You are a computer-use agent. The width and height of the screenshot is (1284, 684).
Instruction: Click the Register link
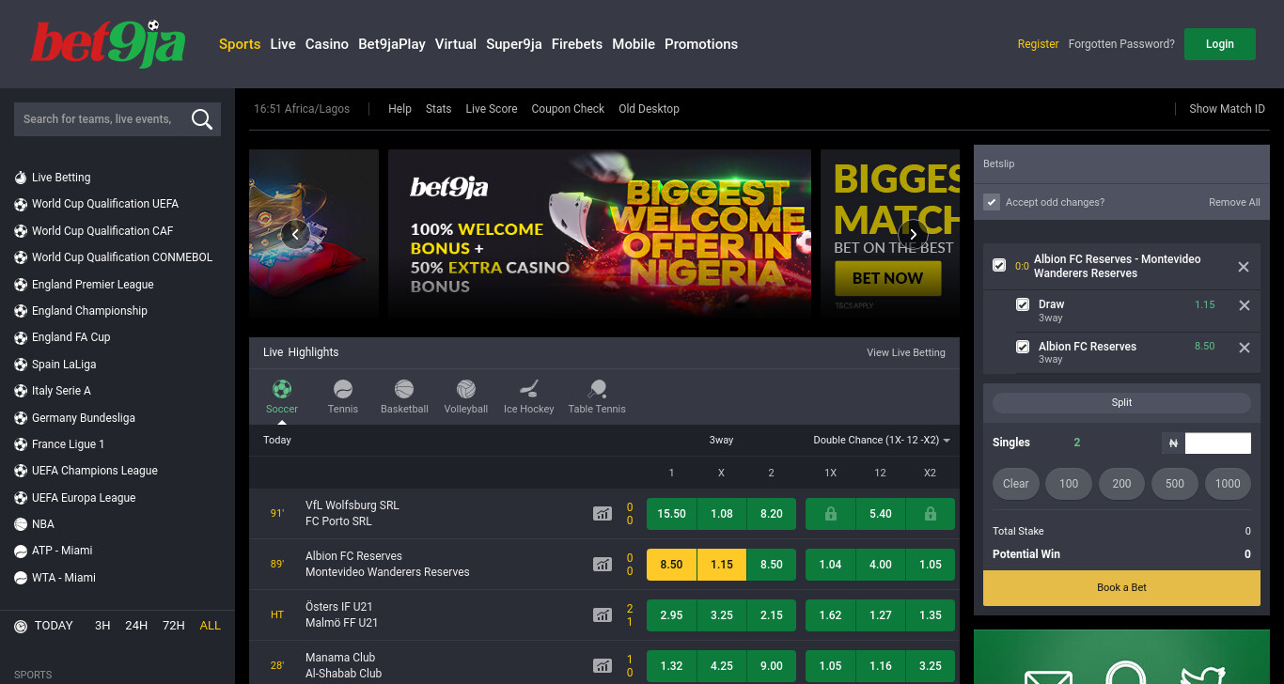tap(1038, 44)
